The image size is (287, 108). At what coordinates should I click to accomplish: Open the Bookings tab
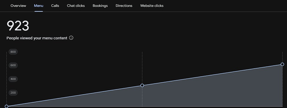pos(100,6)
